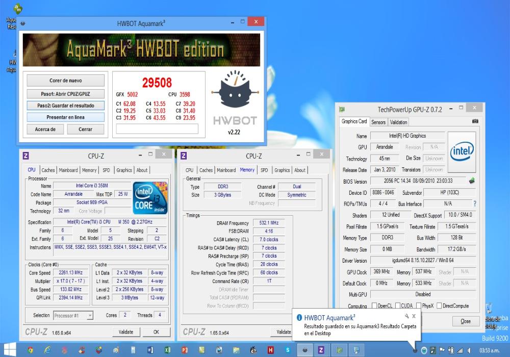This screenshot has width=510, height=357.
Task: Click Driver Version field in GPU-Z
Action: tap(423, 261)
